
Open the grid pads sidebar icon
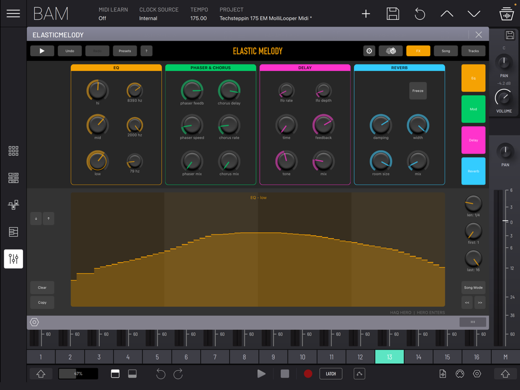(14, 151)
